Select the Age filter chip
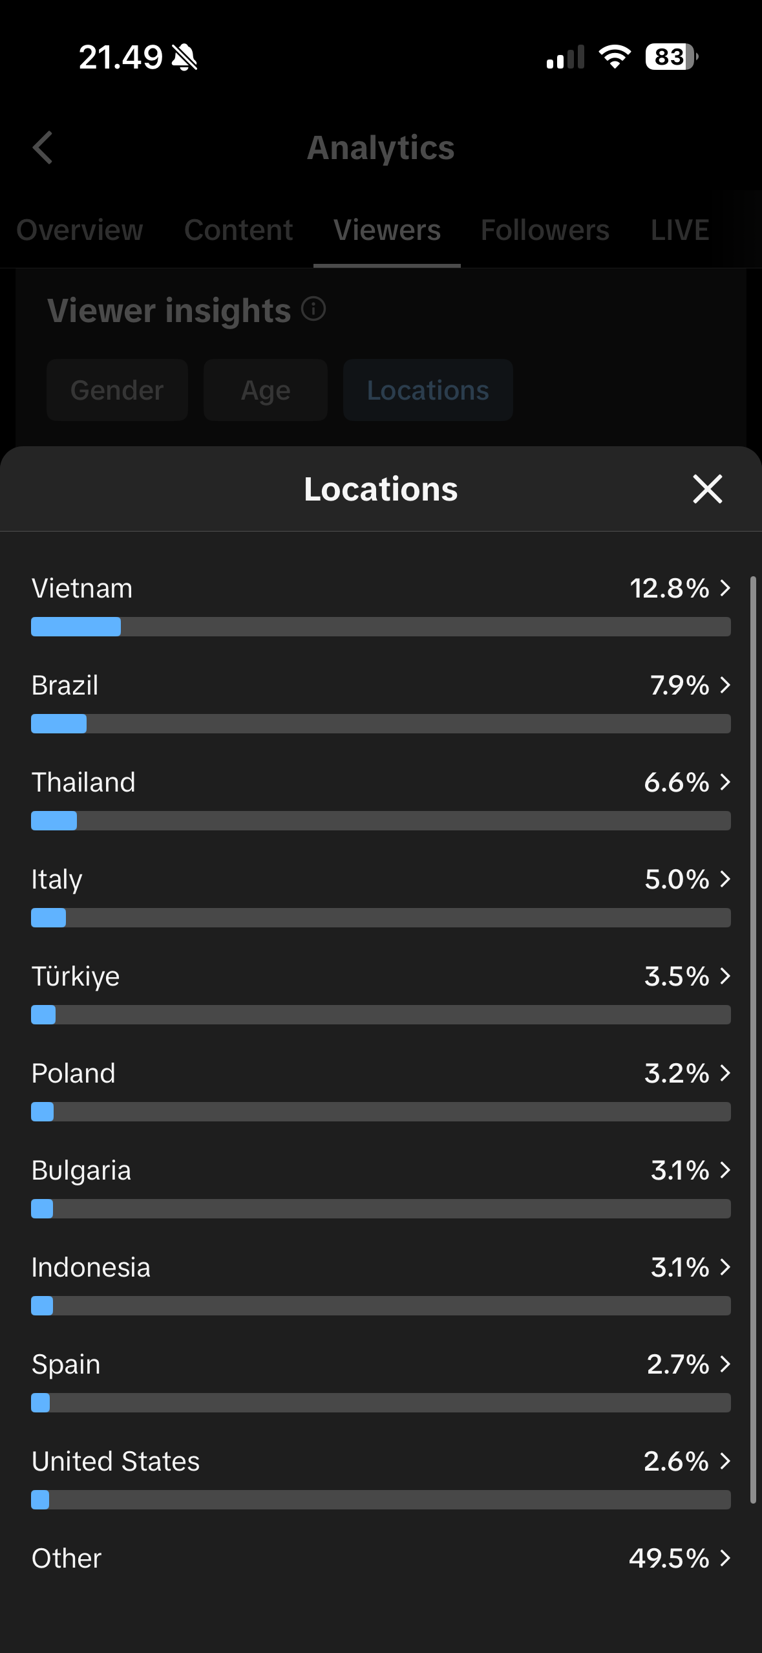The image size is (762, 1653). click(266, 390)
